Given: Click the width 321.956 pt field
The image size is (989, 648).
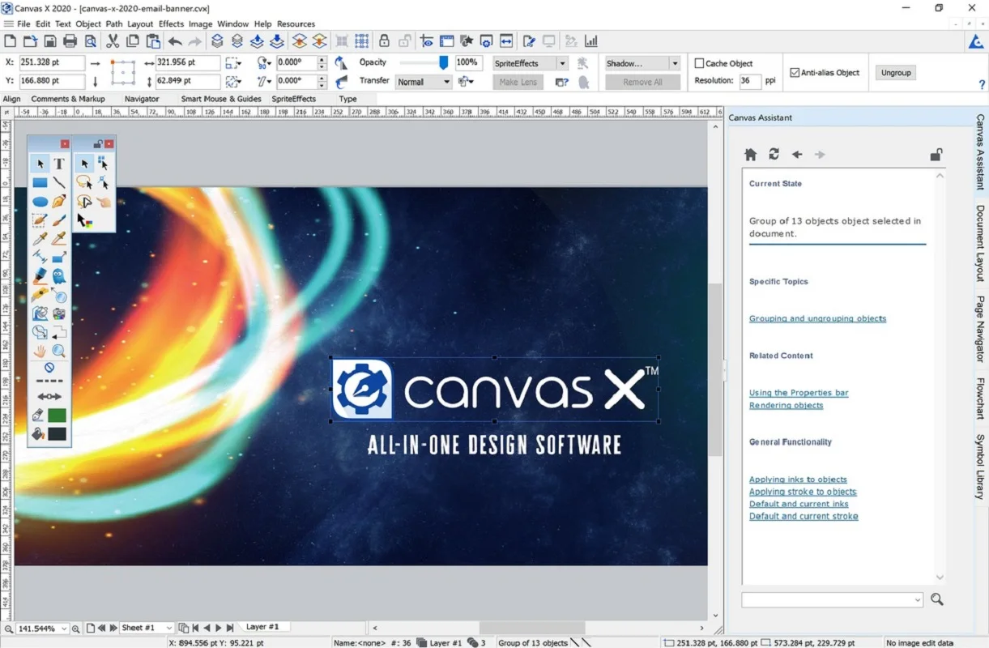Looking at the screenshot, I should [188, 62].
